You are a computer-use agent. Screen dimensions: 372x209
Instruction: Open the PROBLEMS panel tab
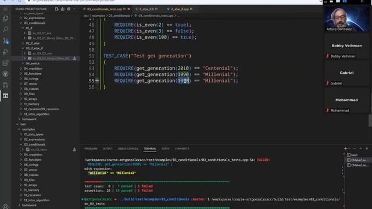coord(91,149)
